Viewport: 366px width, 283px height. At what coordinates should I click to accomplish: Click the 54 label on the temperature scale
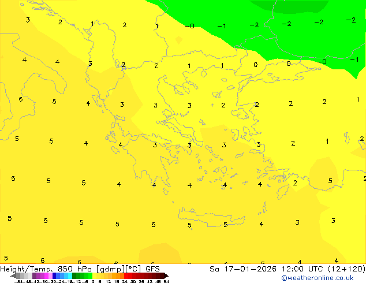point(166,282)
